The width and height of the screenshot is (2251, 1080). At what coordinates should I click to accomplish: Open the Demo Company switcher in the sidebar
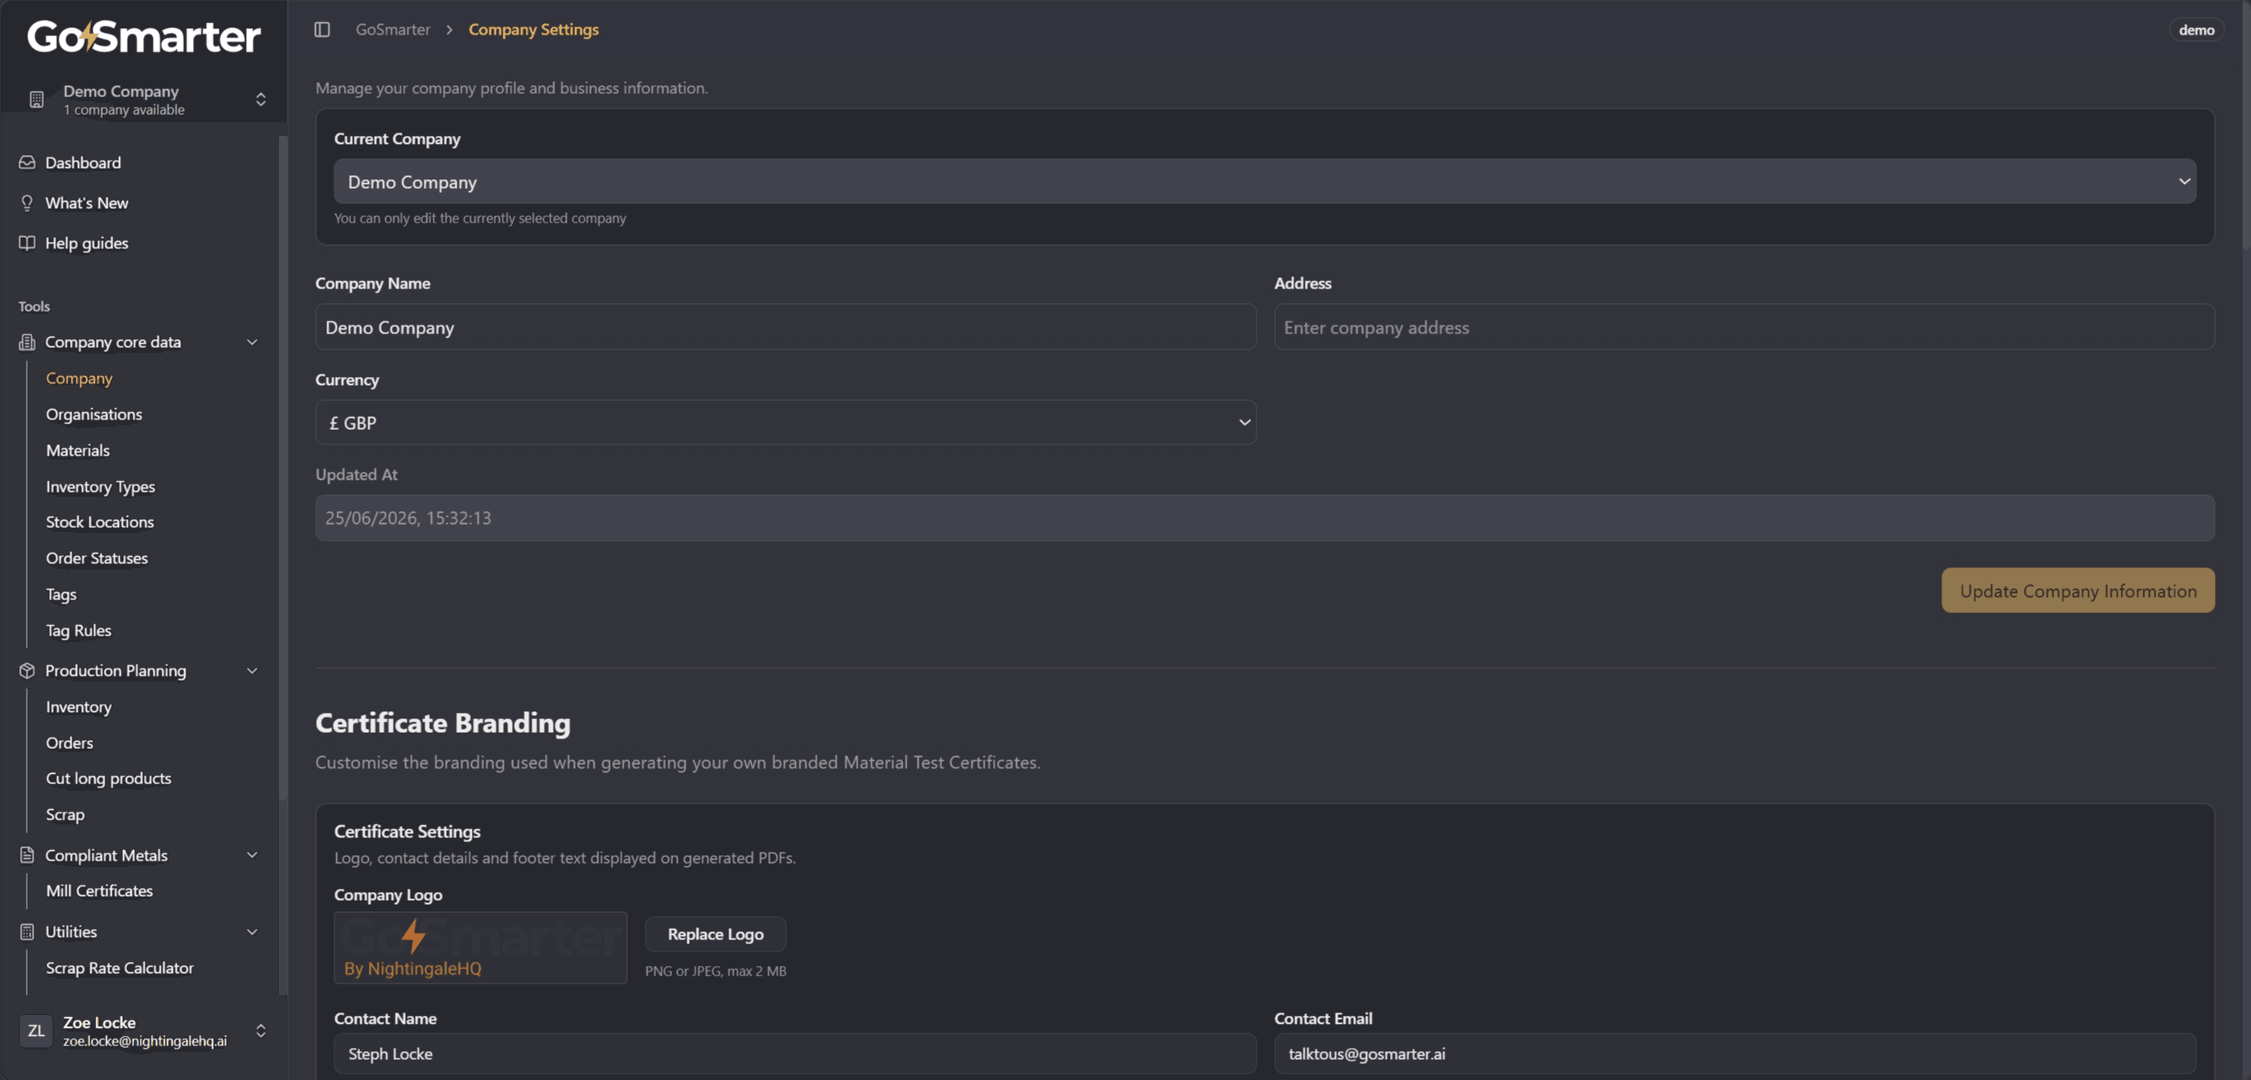[x=144, y=100]
